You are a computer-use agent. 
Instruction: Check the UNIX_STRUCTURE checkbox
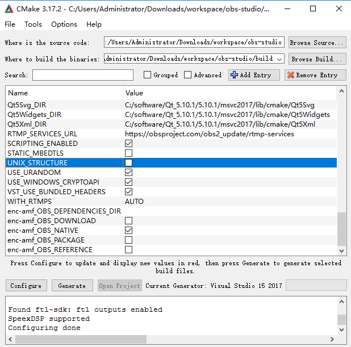tap(128, 163)
